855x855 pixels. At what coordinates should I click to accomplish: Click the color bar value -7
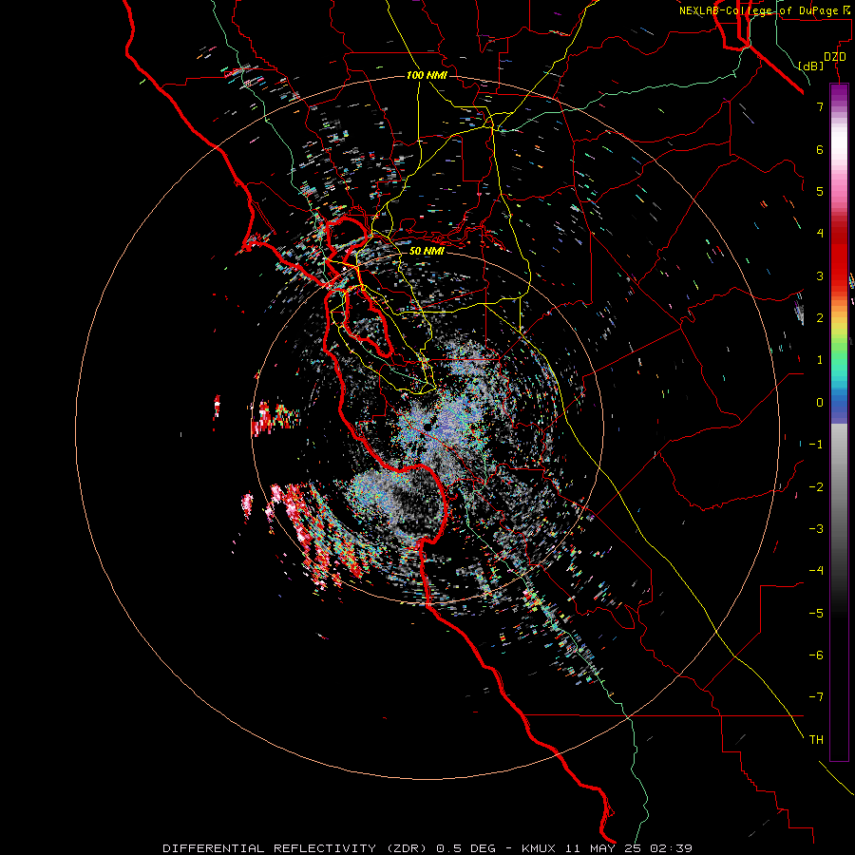click(x=816, y=697)
